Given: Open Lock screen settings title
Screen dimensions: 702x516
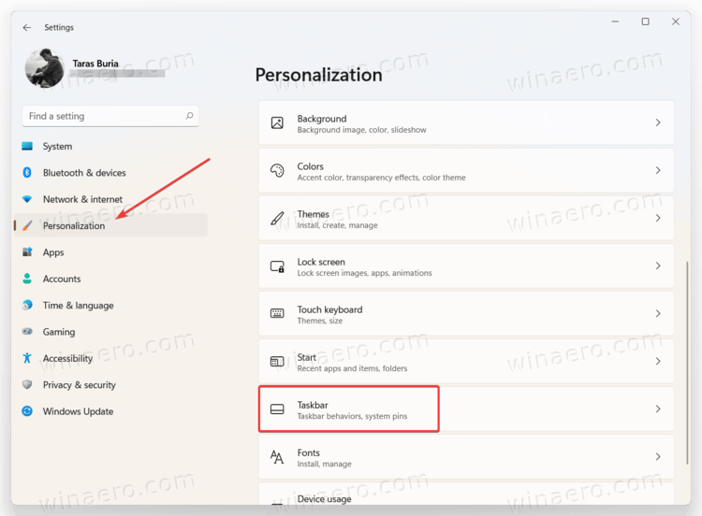Looking at the screenshot, I should [x=321, y=262].
